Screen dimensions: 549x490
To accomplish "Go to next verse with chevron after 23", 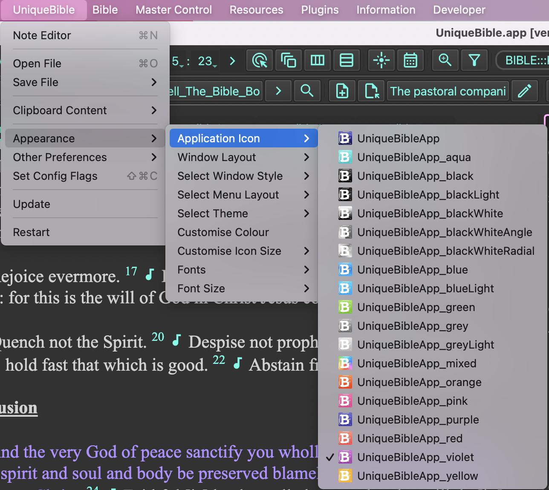I will (232, 61).
